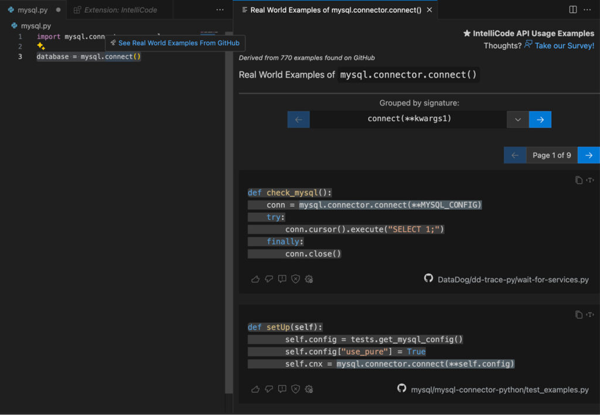Toggle text size on the setUp code example
Screen dimensions: 600x415
pos(591,314)
